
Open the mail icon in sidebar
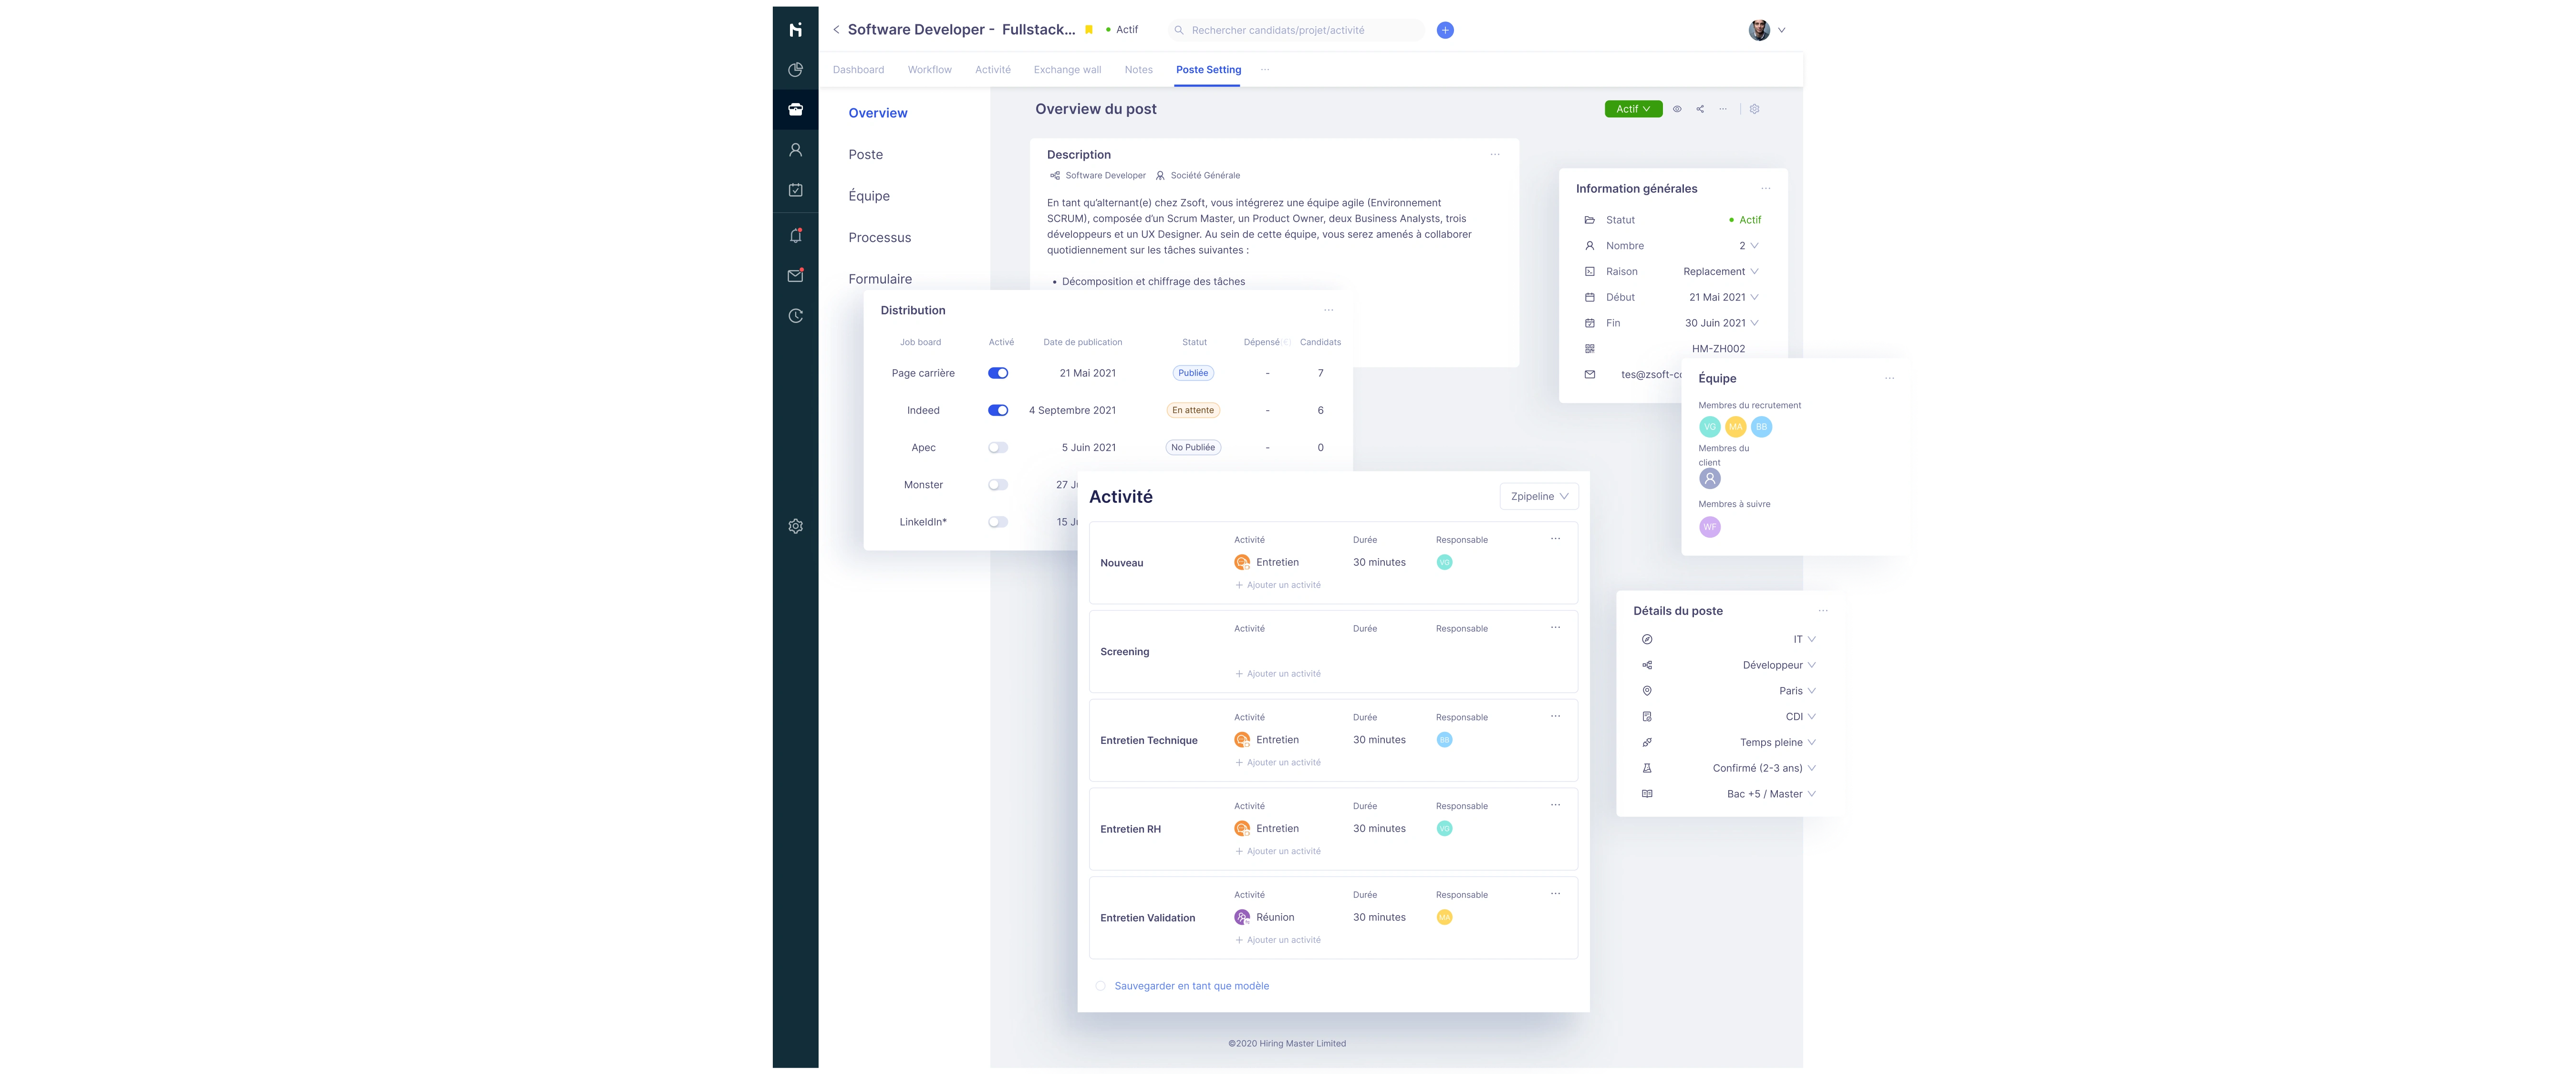pos(795,276)
